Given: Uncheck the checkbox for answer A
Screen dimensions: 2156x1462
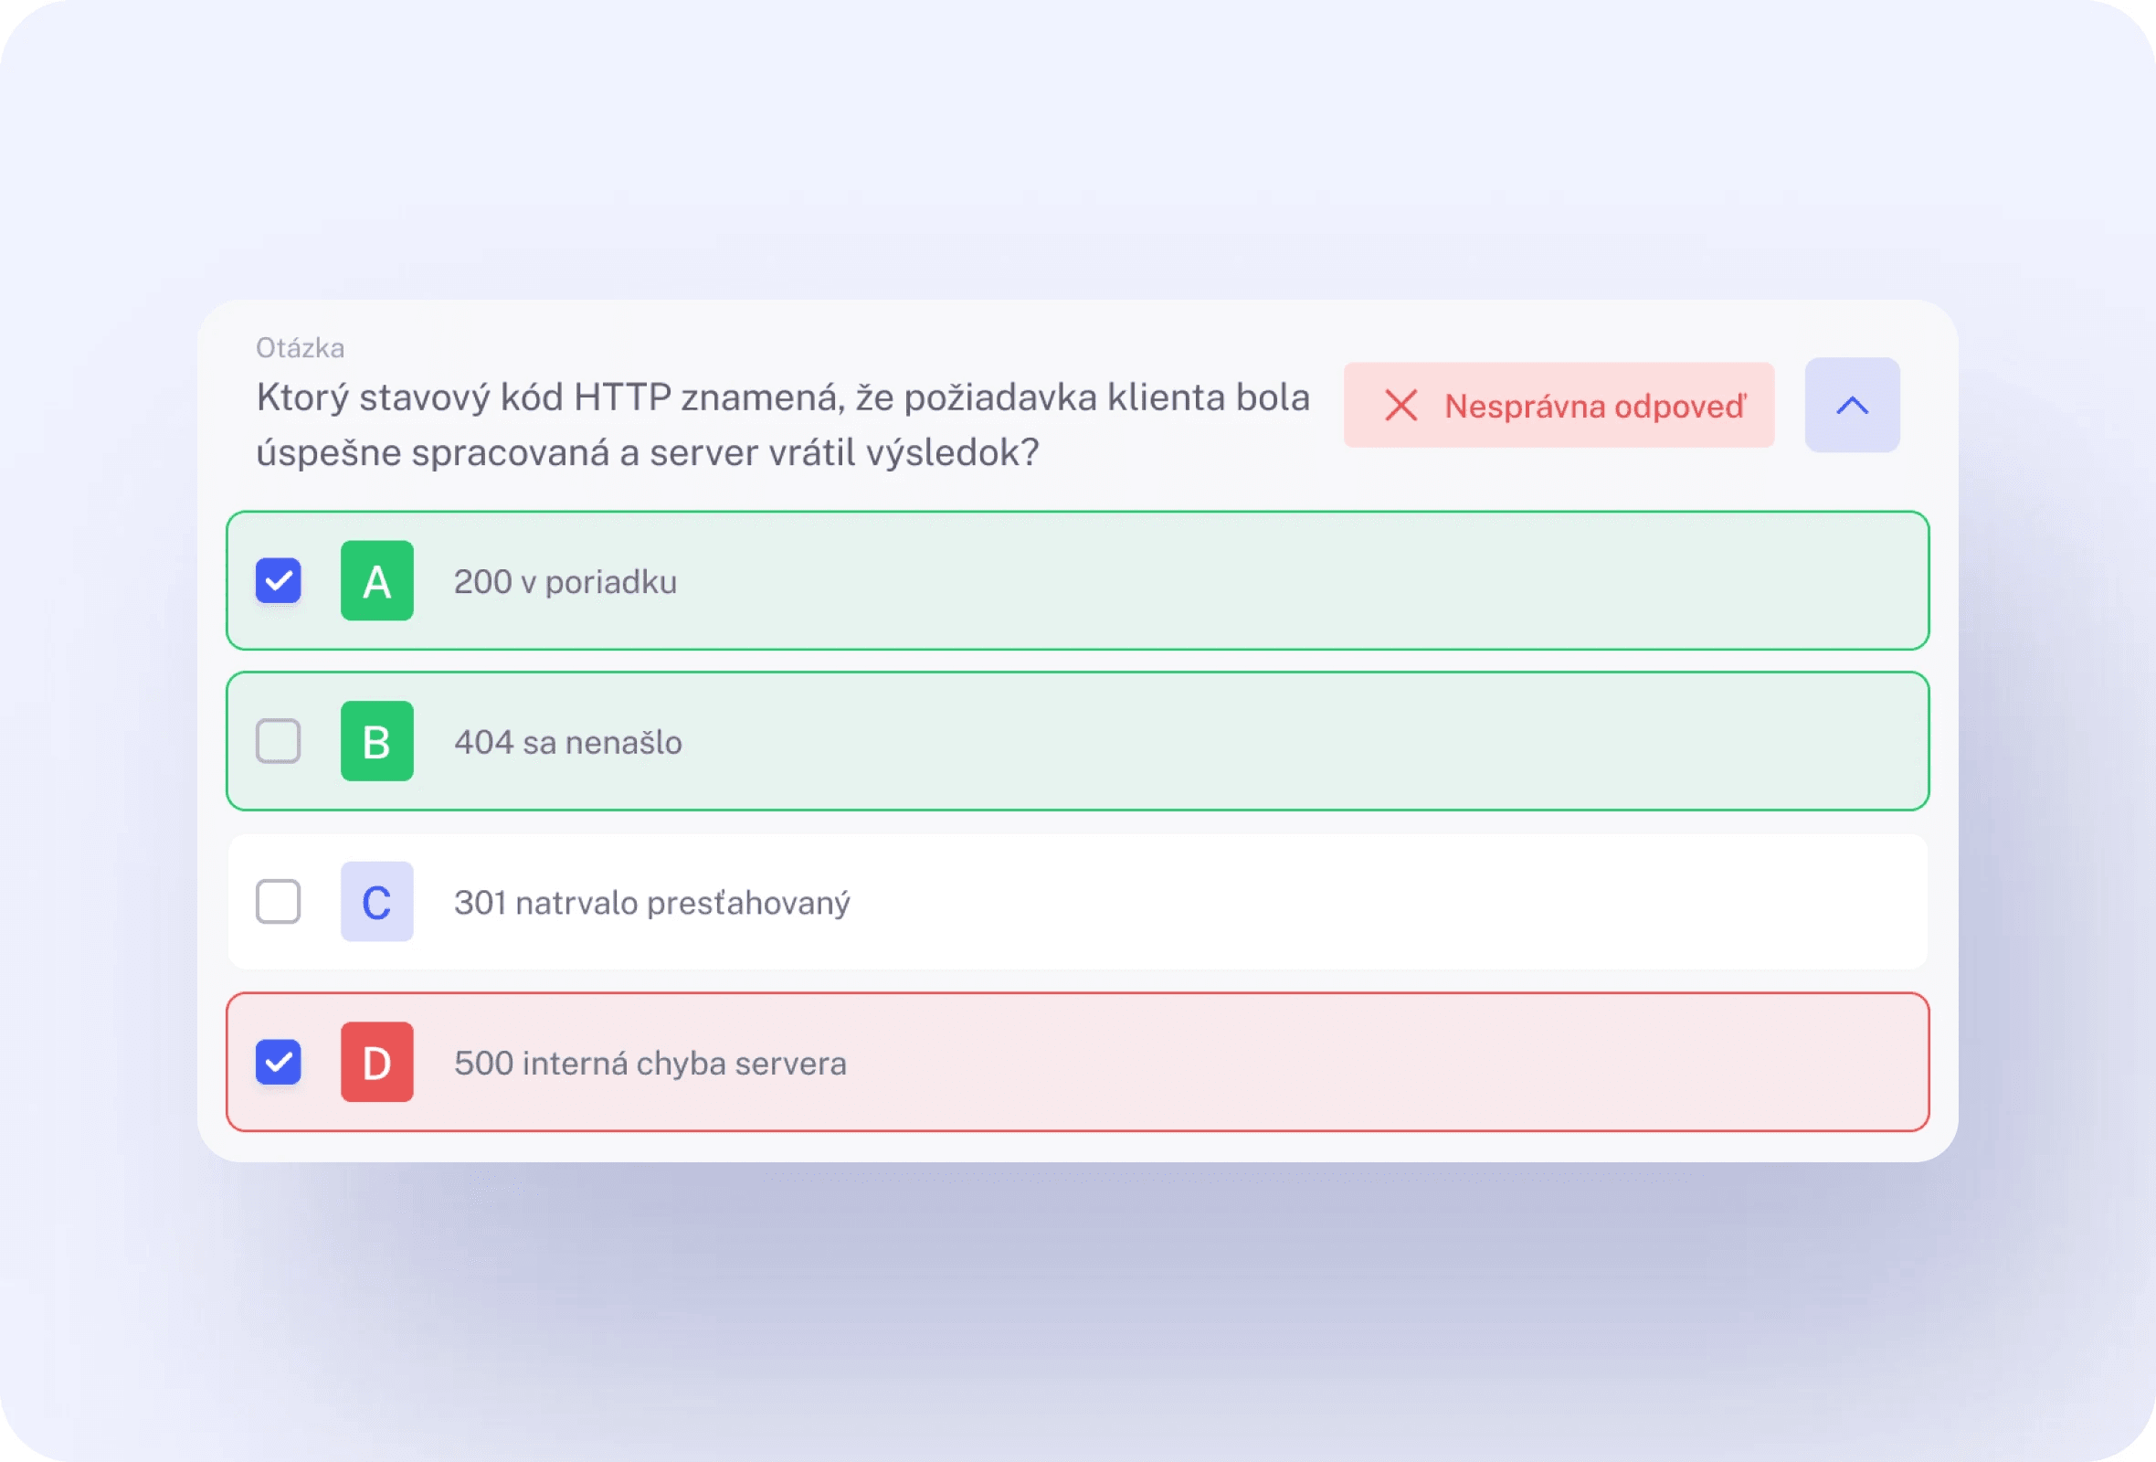Looking at the screenshot, I should [x=279, y=581].
